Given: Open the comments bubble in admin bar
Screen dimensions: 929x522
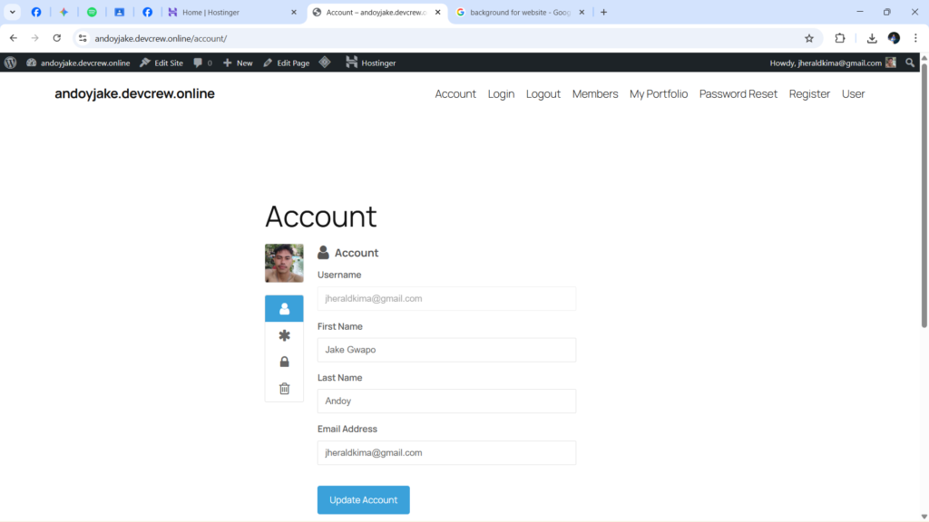Looking at the screenshot, I should tap(202, 63).
